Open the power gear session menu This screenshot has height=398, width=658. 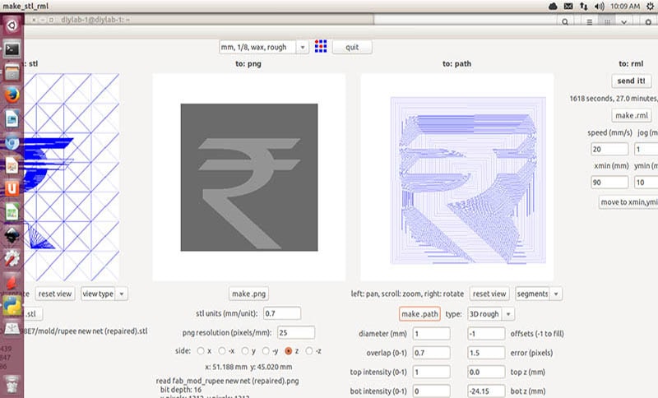click(650, 7)
